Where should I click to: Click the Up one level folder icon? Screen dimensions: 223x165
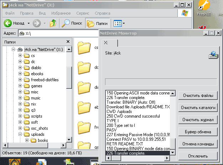click(x=53, y=23)
